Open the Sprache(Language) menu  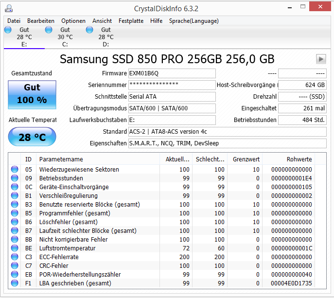[194, 21]
